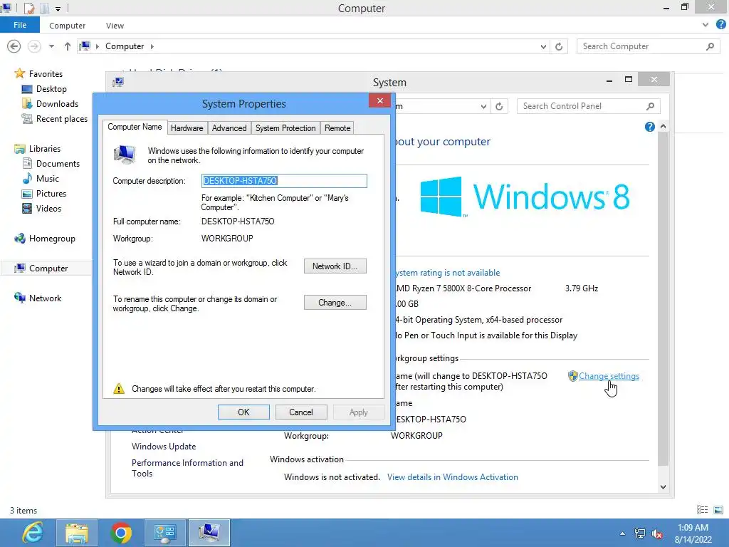This screenshot has height=547, width=729.
Task: Open the File menu
Action: coord(20,25)
